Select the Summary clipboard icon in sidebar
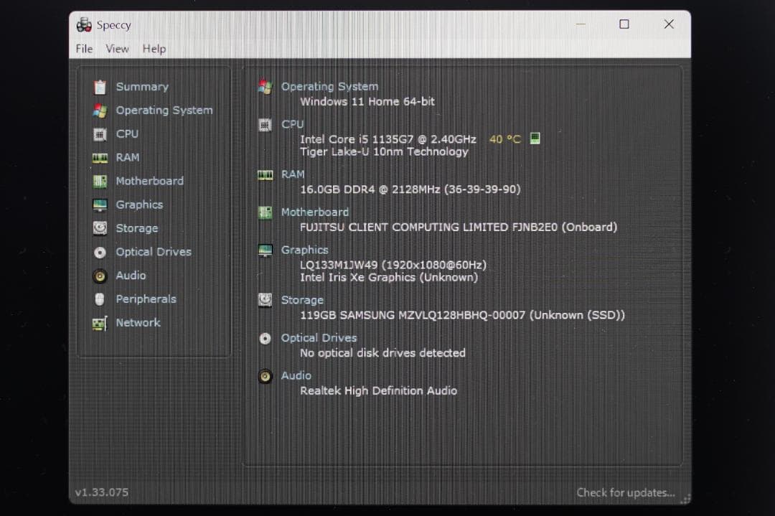 (x=100, y=86)
